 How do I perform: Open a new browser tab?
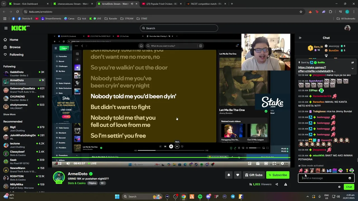(232, 4)
